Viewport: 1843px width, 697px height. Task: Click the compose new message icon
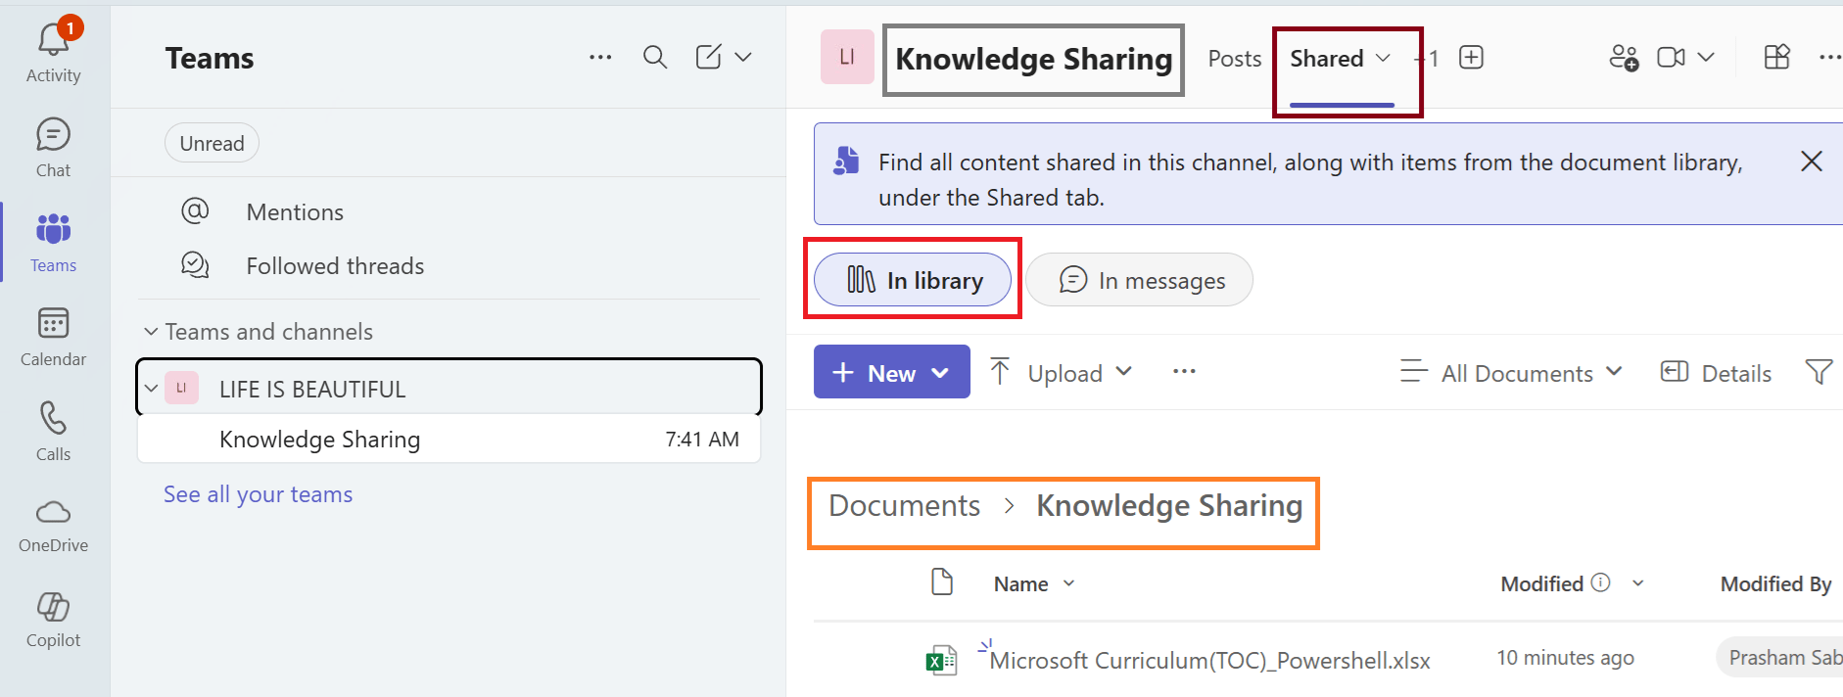(709, 57)
